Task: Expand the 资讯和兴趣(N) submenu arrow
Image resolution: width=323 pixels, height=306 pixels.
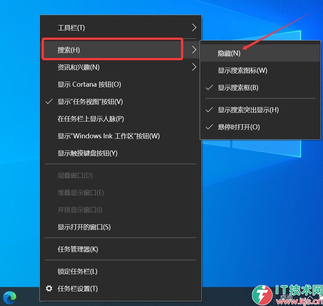Action: (194, 67)
